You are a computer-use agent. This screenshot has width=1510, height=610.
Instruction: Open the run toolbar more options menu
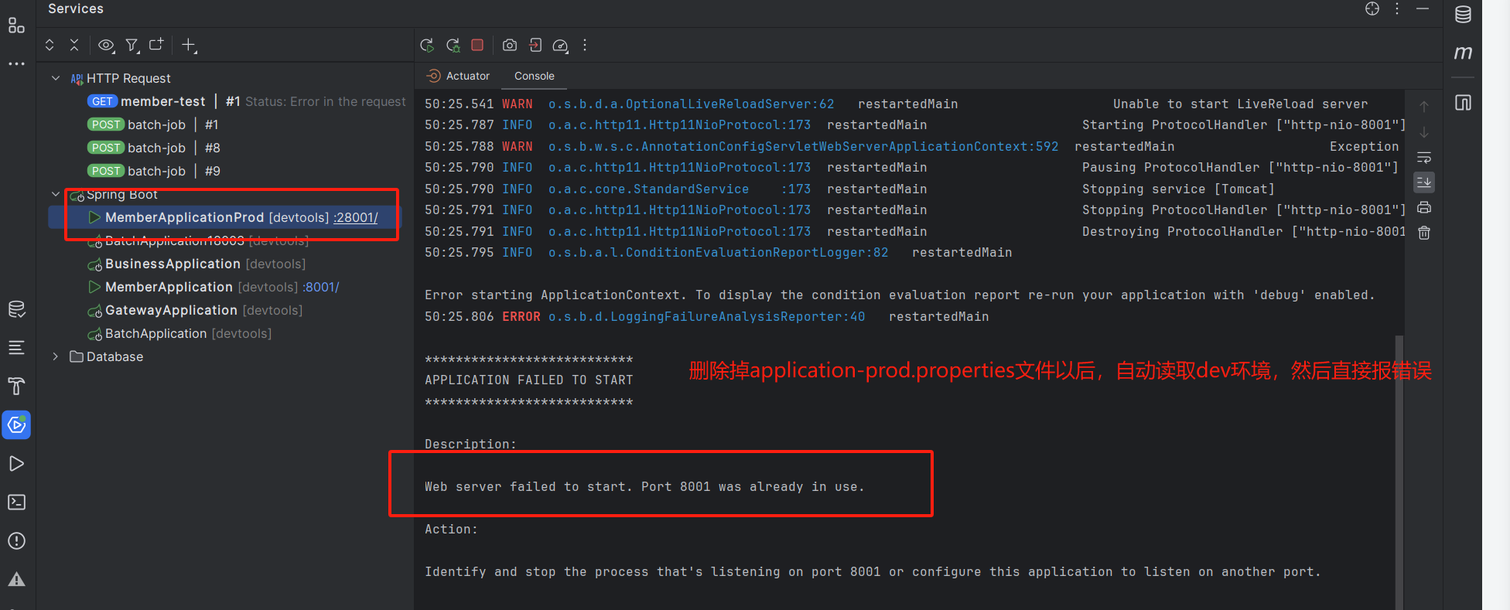585,45
